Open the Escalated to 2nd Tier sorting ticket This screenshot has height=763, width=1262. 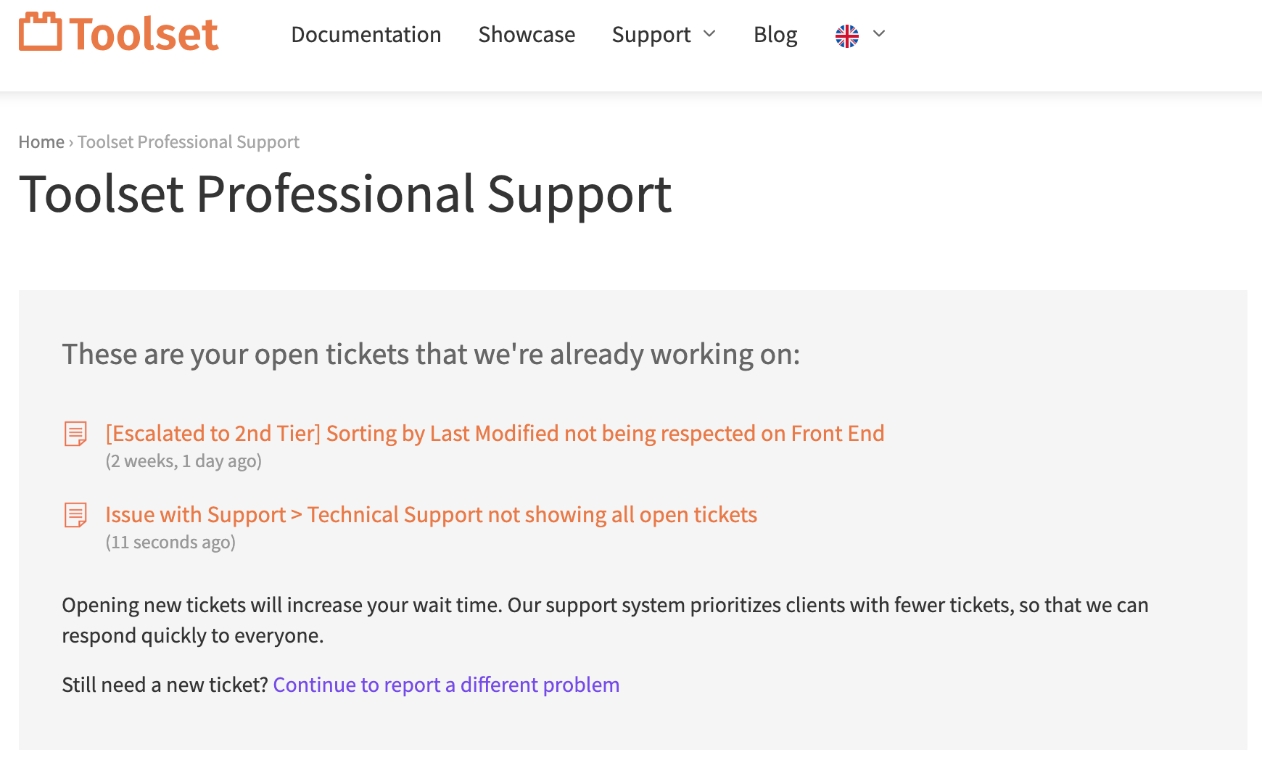pyautogui.click(x=495, y=434)
